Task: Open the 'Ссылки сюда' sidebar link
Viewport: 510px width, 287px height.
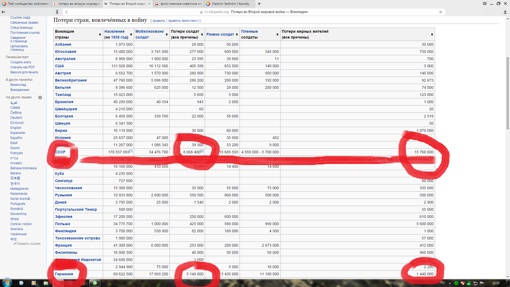Action: point(20,18)
